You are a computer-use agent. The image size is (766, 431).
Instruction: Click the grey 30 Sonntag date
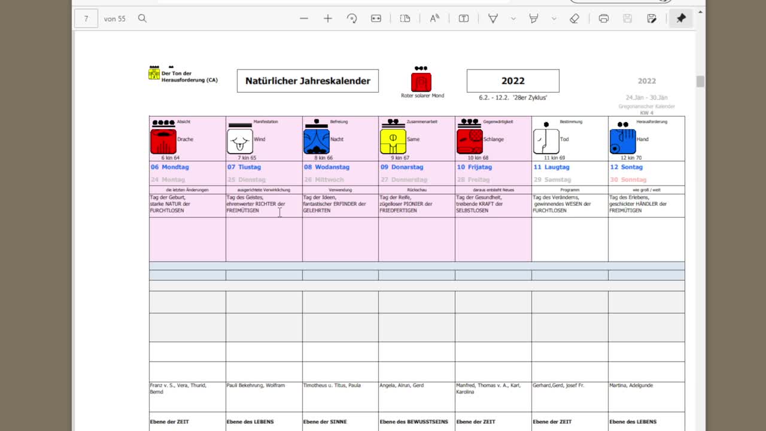(628, 180)
